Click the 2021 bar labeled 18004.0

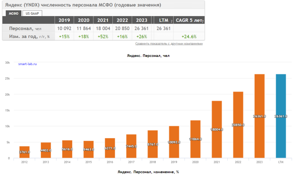point(217,130)
